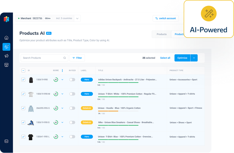This screenshot has height=153, width=234.
Task: Click the Optimize button
Action: pos(182,58)
